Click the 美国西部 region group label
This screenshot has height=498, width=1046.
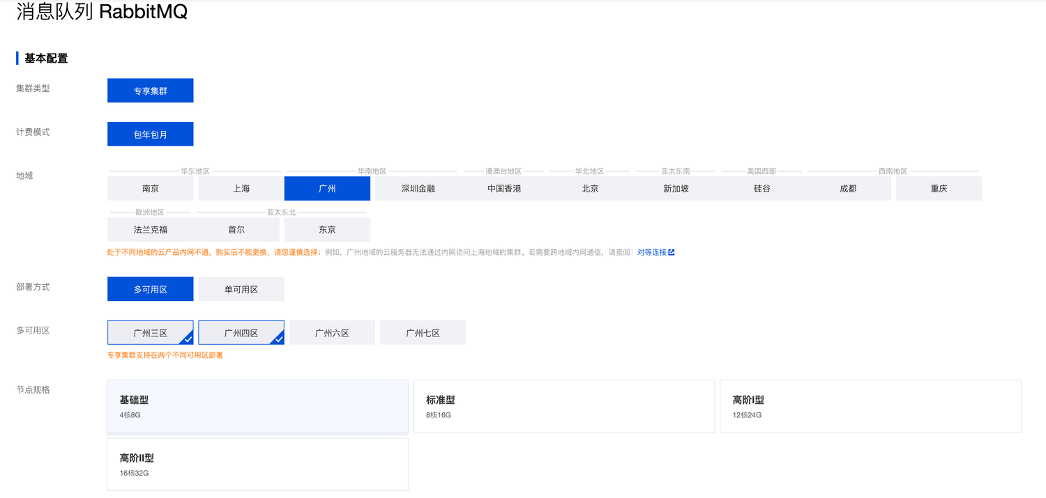click(x=761, y=171)
